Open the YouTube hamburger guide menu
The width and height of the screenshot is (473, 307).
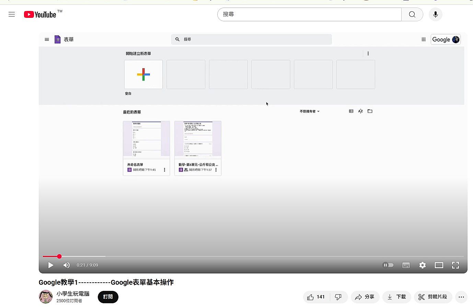(12, 14)
